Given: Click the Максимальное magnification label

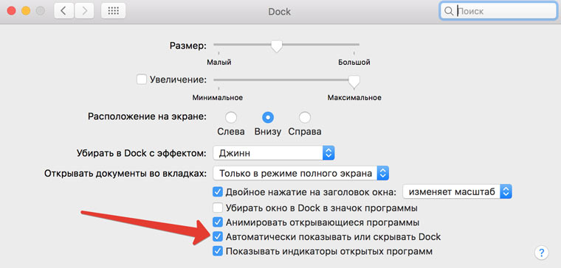Looking at the screenshot, I should pos(354,97).
